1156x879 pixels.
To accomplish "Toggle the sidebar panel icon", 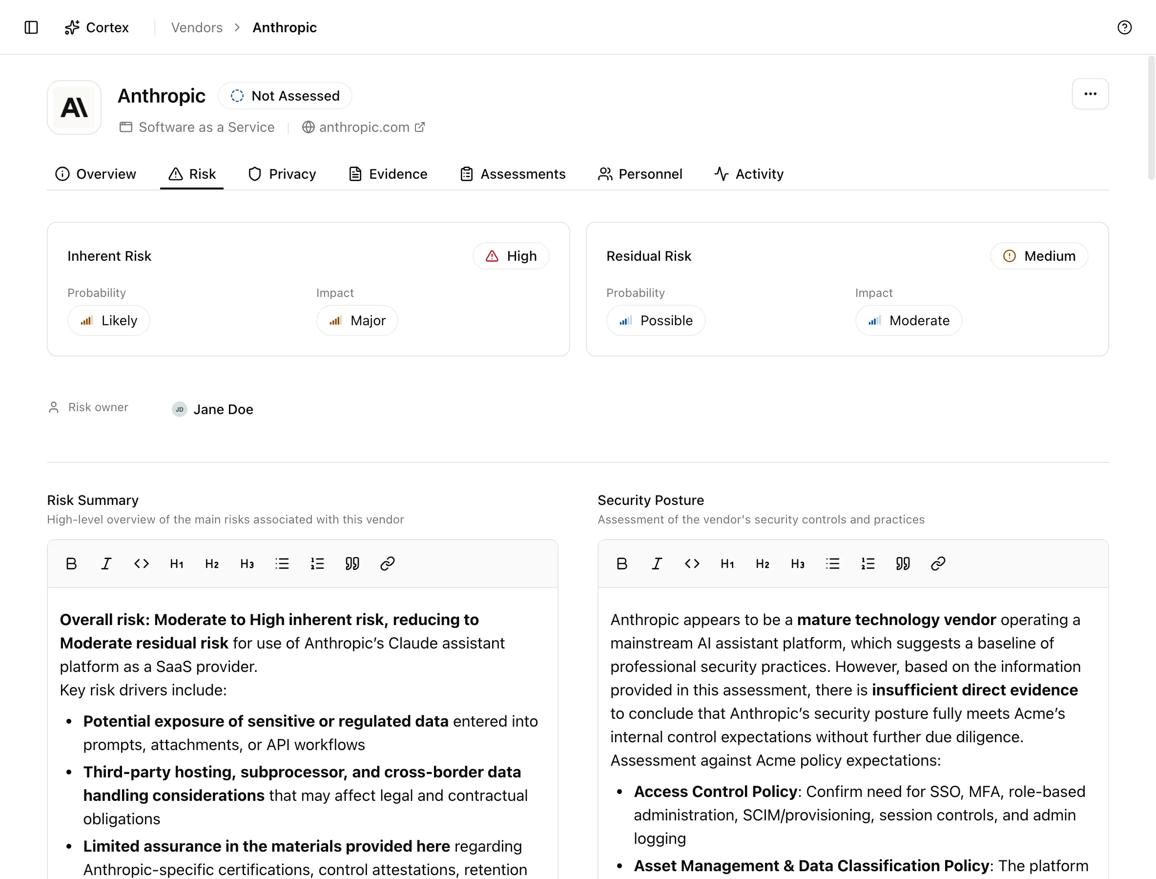I will coord(31,27).
